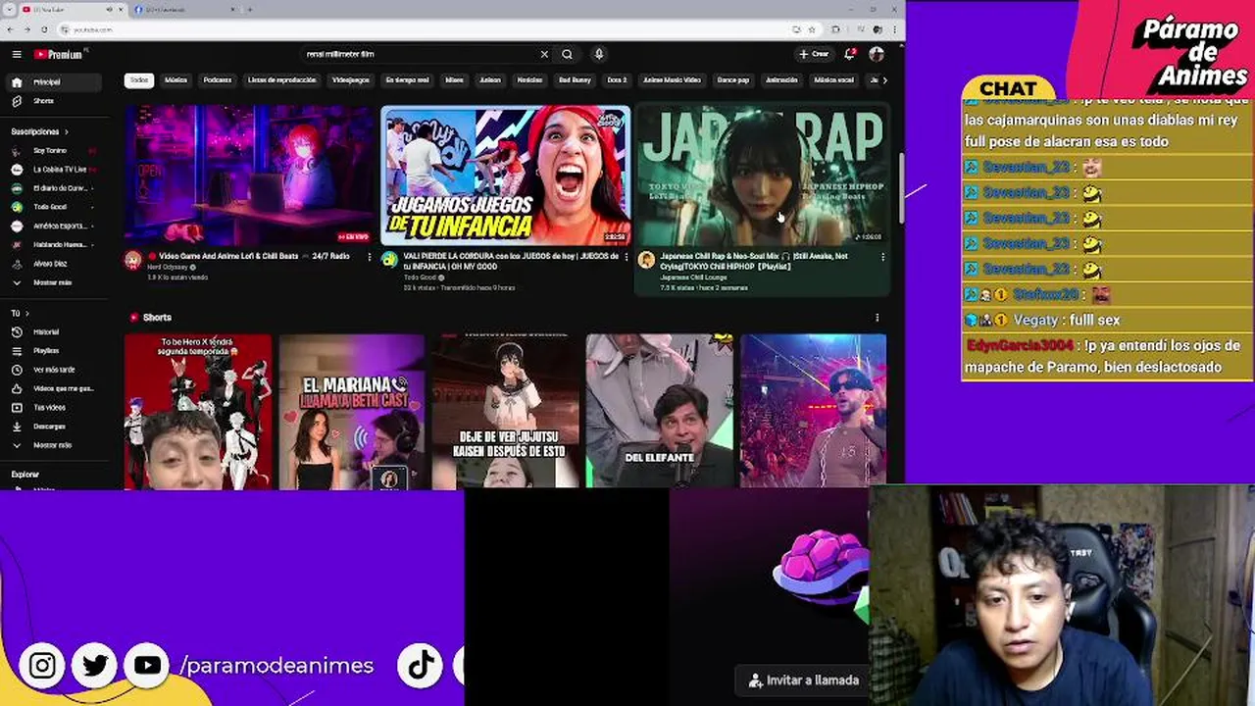Open the Shorts section options menu
The width and height of the screenshot is (1255, 706).
(877, 318)
